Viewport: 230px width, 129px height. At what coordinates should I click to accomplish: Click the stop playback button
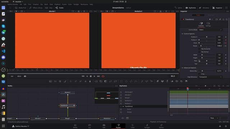point(91,76)
